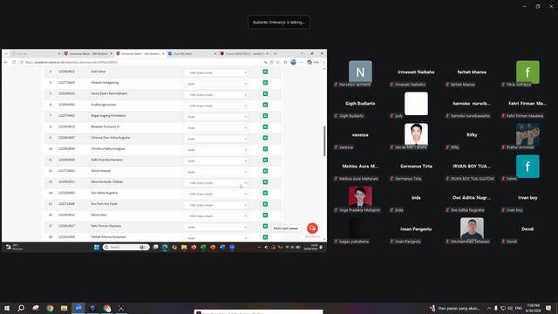558x314 pixels.
Task: Click the red chat bubble button
Action: [312, 229]
